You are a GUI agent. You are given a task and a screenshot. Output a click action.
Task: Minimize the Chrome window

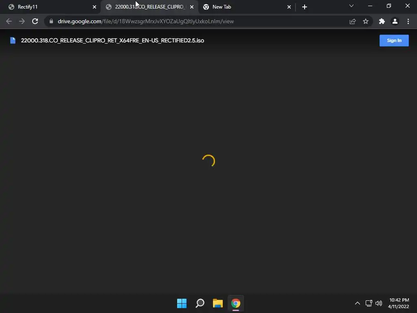coord(370,6)
